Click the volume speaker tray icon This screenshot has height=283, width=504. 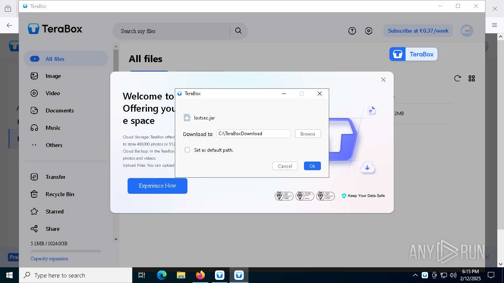click(453, 275)
